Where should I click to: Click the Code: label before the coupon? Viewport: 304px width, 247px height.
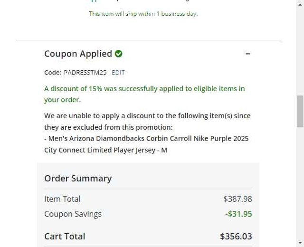click(x=52, y=73)
